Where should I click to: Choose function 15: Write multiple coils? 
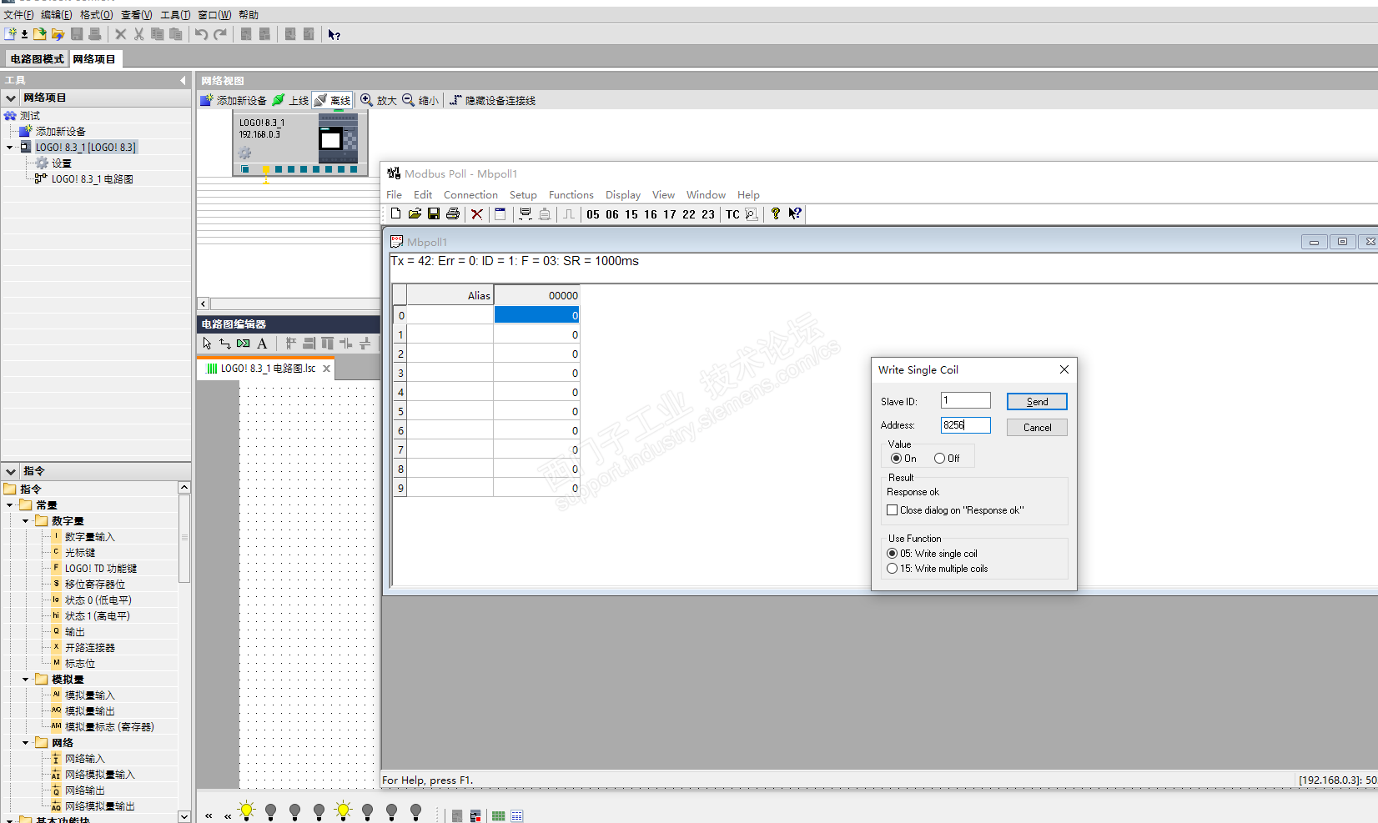coord(893,569)
